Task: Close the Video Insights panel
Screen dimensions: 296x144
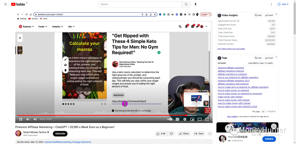Action: pyautogui.click(x=276, y=14)
